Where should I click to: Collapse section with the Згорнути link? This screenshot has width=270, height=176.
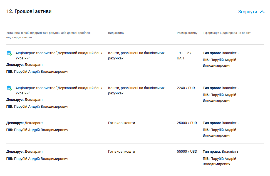point(247,12)
